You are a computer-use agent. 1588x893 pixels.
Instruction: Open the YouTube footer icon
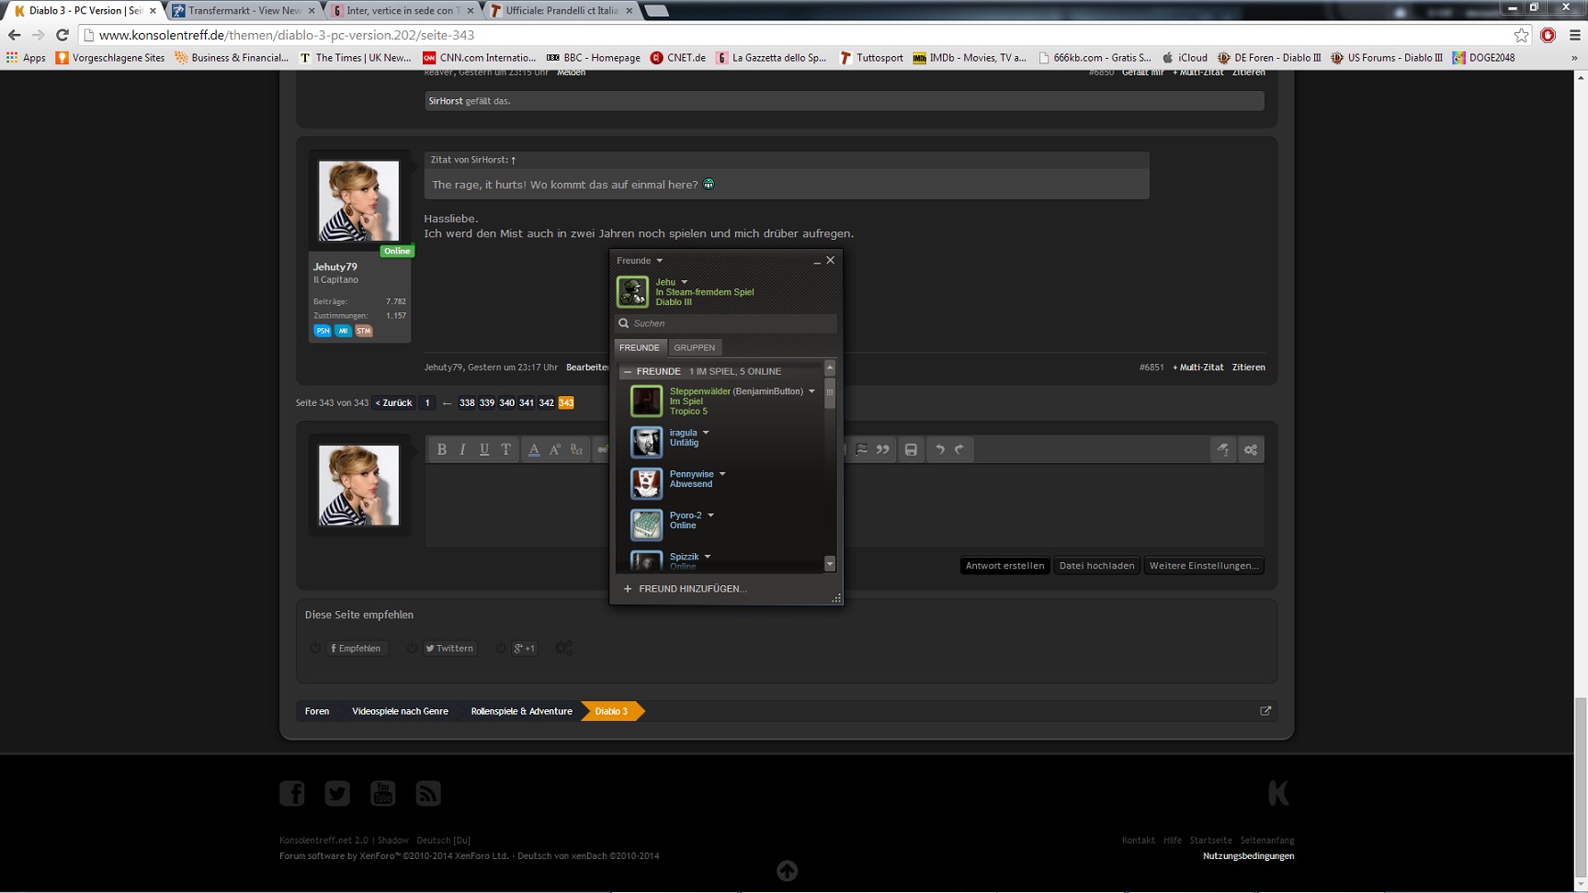pyautogui.click(x=382, y=793)
